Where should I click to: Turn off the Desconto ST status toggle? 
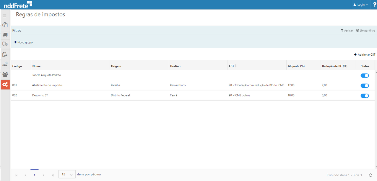[x=365, y=96]
